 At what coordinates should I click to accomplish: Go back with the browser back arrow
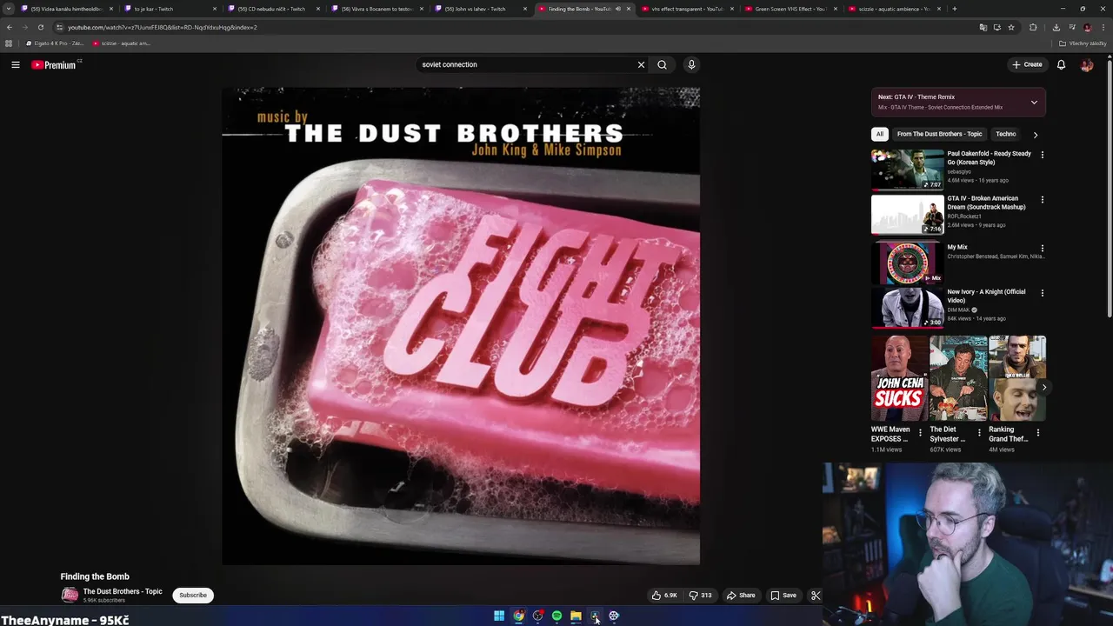pyautogui.click(x=9, y=27)
